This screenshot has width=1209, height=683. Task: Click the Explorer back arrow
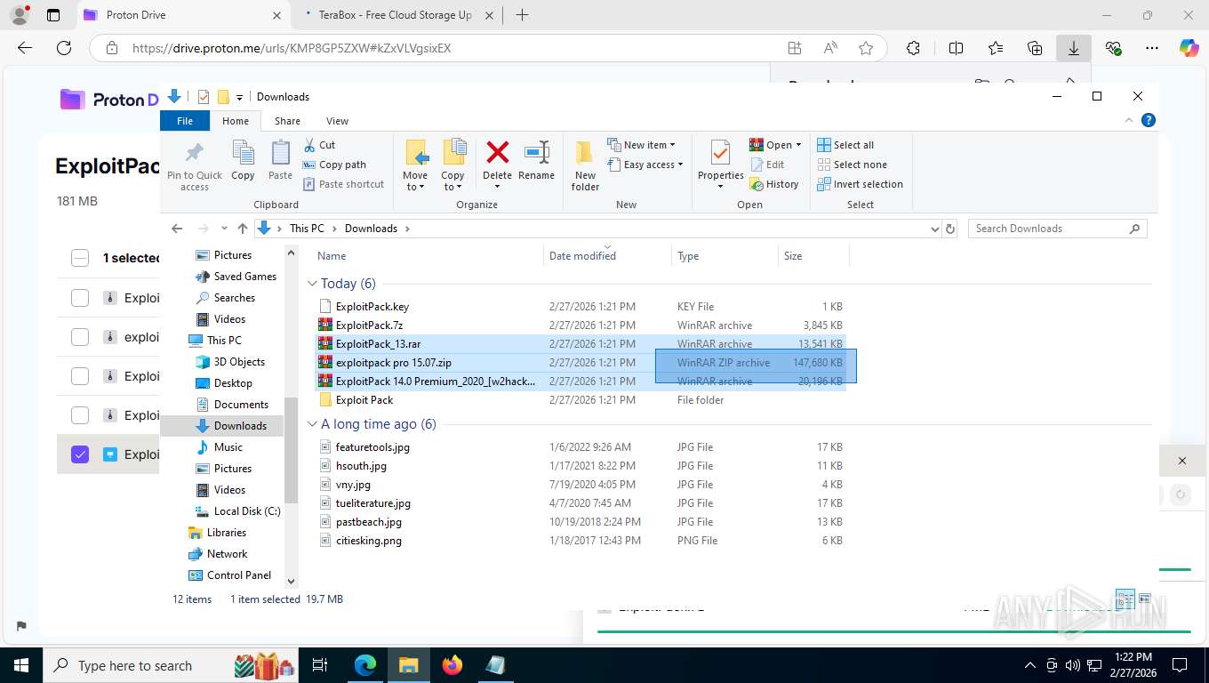[x=177, y=229]
